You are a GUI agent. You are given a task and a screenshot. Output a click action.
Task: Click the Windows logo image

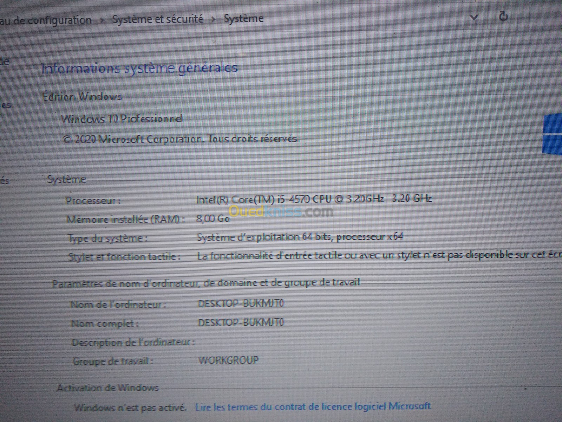(x=552, y=134)
